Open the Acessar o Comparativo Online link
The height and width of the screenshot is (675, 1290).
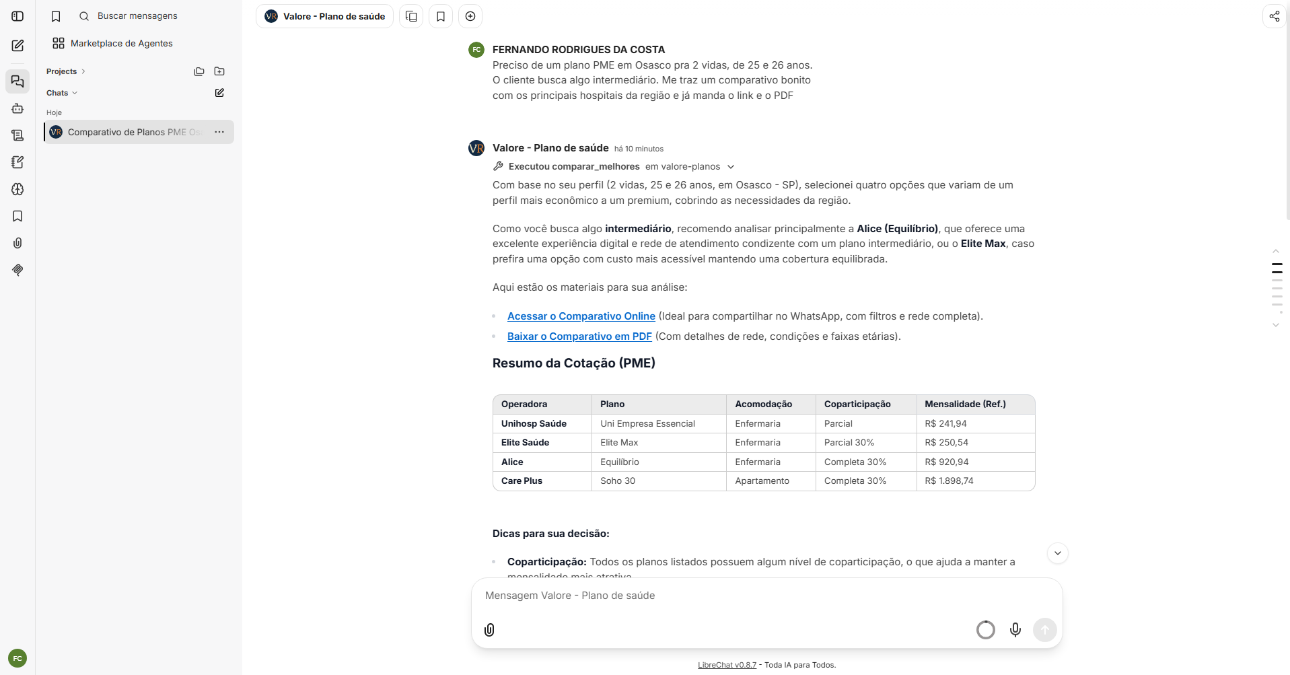pos(581,316)
